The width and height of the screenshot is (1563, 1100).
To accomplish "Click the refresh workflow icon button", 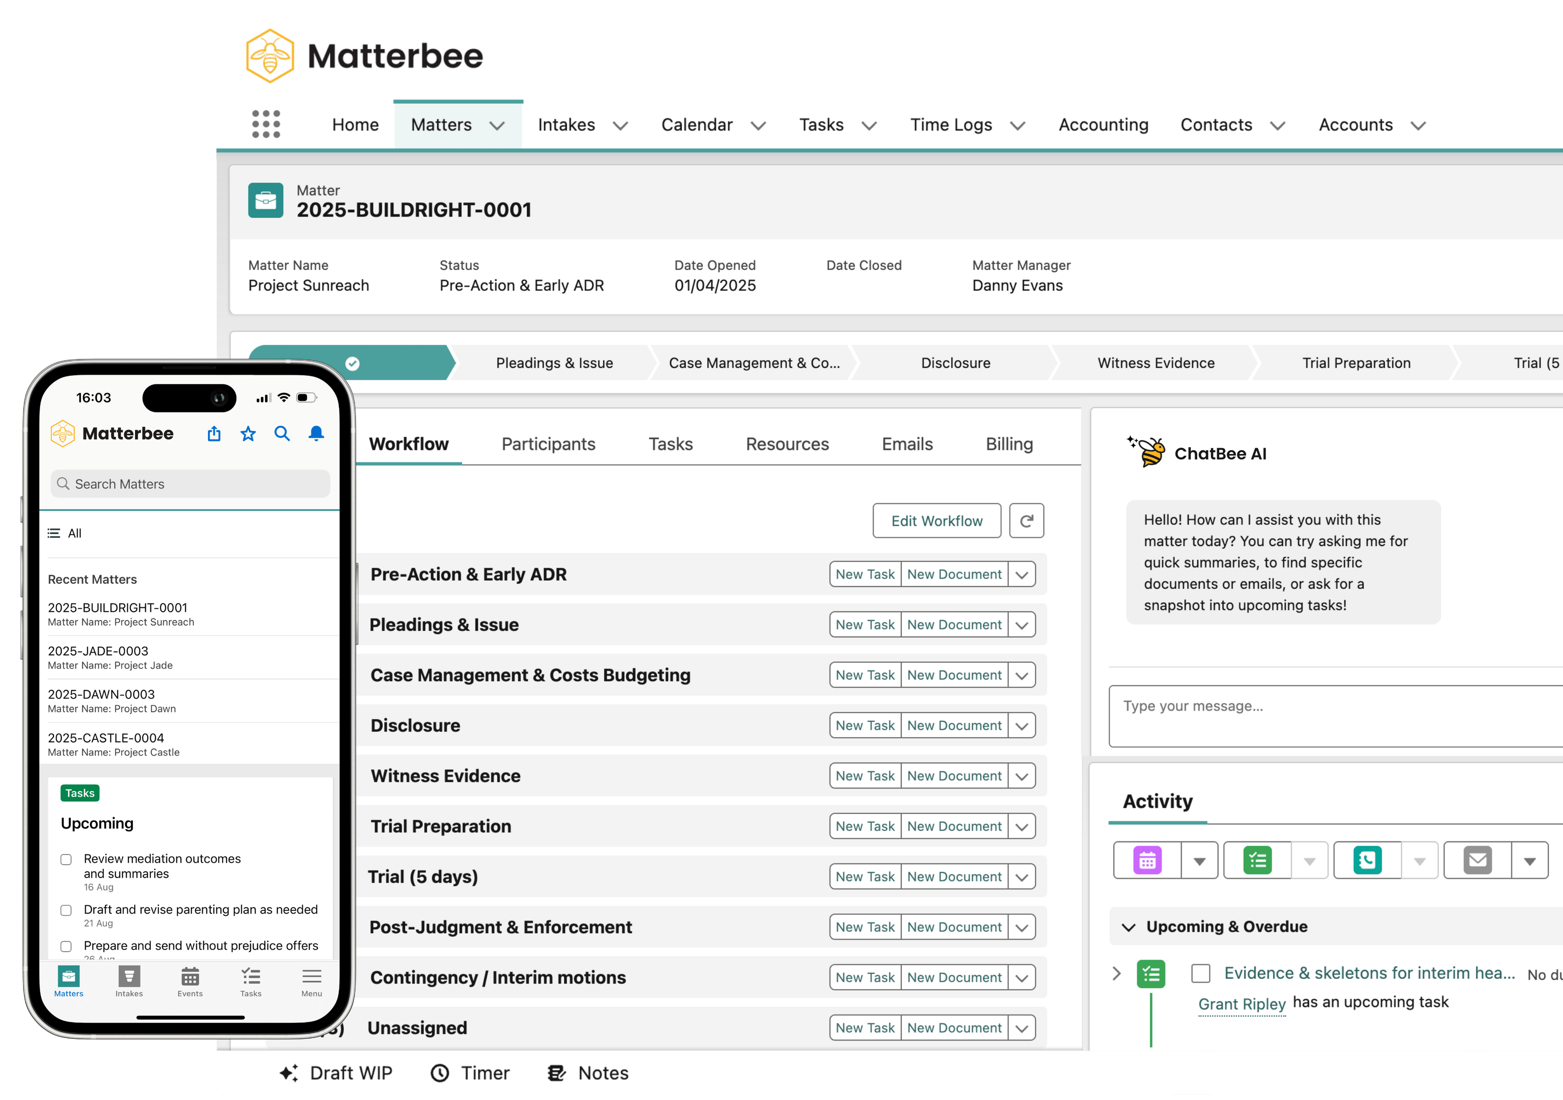I will coord(1026,521).
